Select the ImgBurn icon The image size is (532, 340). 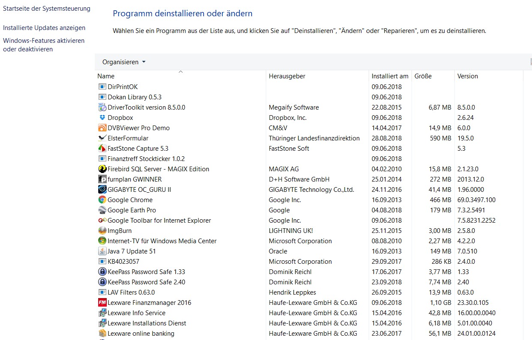(x=102, y=231)
